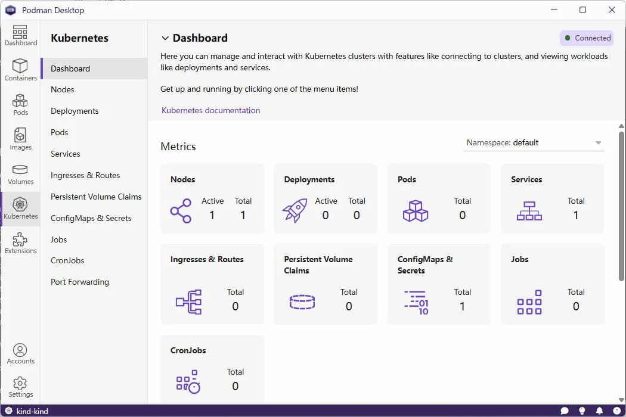Collapse the Dashboard section chevron

165,38
